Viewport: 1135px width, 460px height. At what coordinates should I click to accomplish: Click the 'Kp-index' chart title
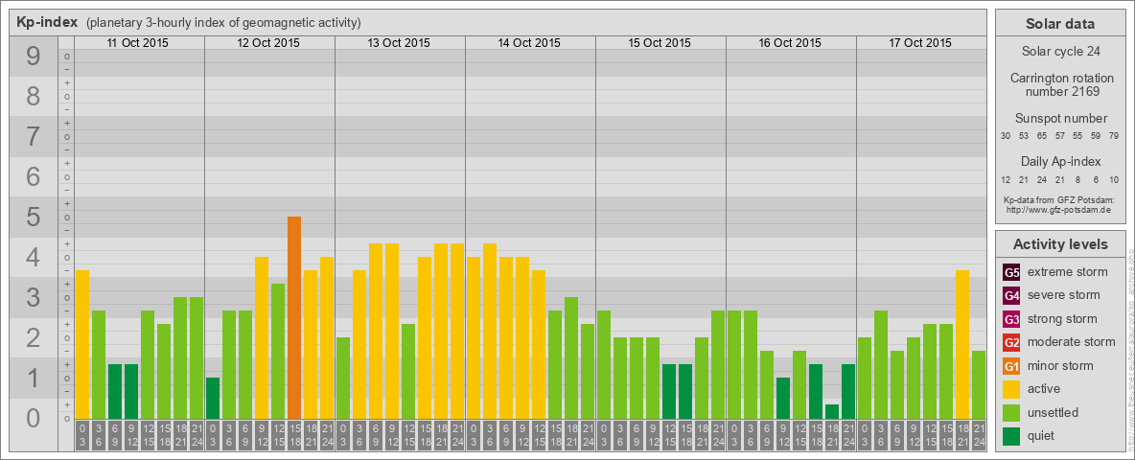[x=49, y=22]
